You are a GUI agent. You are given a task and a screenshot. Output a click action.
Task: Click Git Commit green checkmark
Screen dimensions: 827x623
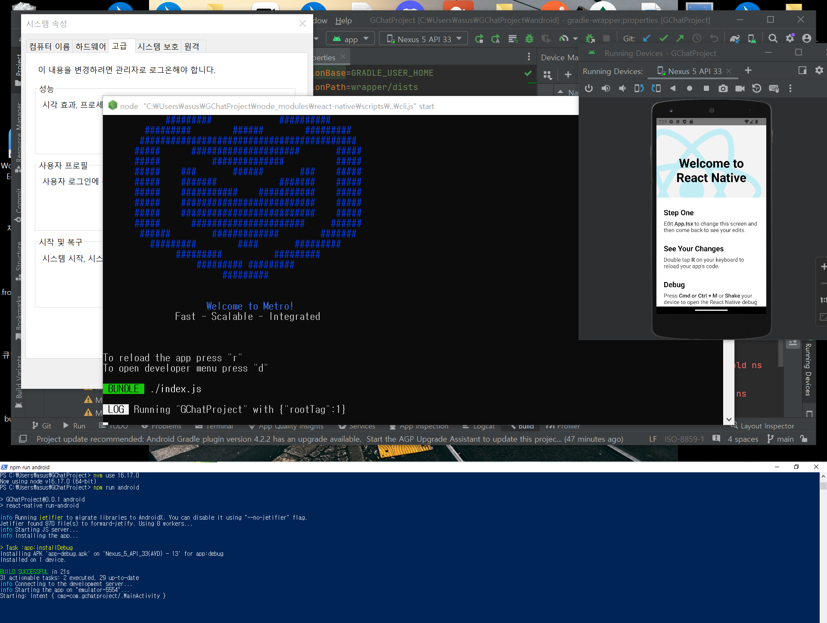point(663,39)
